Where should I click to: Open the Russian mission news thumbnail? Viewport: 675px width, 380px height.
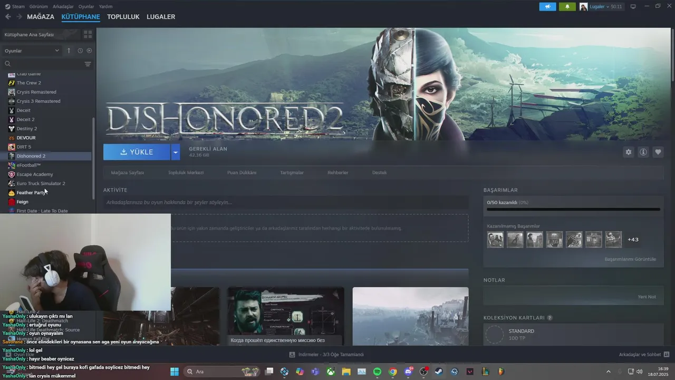tap(285, 316)
